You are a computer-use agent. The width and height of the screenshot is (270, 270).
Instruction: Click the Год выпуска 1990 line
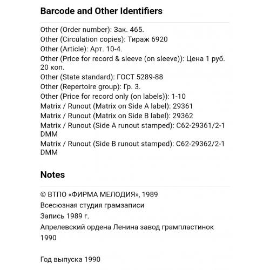[x=70, y=260]
